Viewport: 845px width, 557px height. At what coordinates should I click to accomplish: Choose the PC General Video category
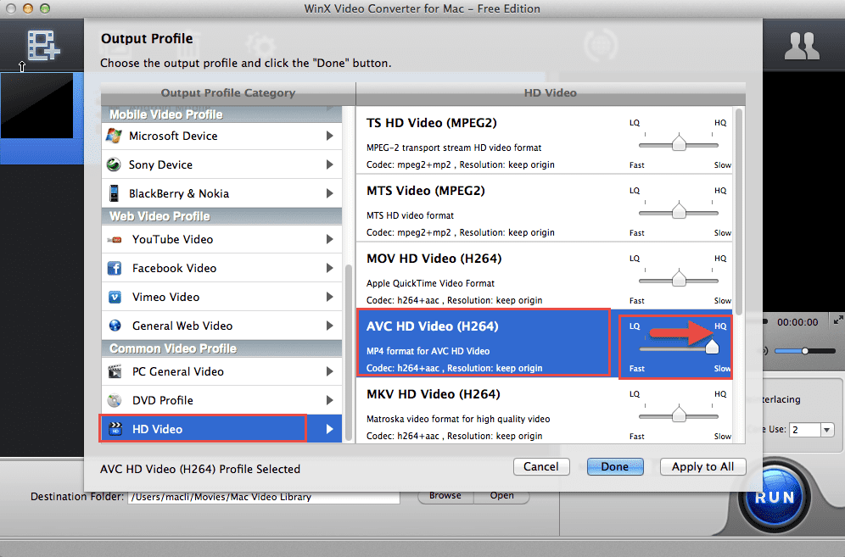(x=221, y=371)
